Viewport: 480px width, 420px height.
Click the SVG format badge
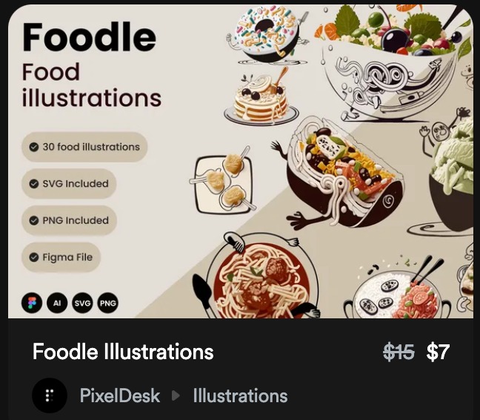pos(82,303)
